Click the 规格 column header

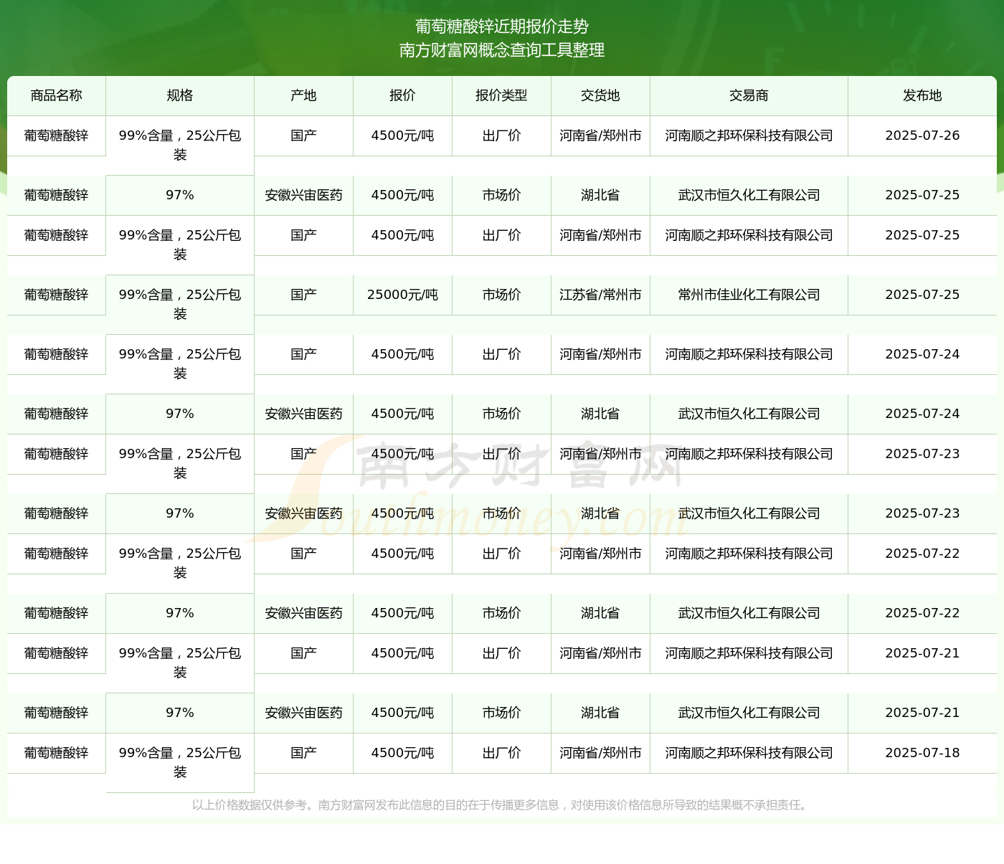click(x=180, y=95)
